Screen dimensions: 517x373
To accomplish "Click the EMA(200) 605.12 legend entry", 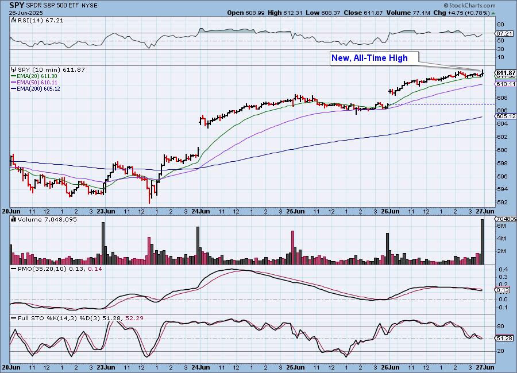I will coord(38,88).
